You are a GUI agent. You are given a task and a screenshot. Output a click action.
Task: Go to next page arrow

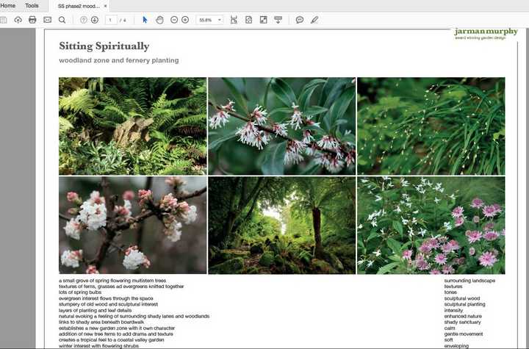tap(95, 20)
